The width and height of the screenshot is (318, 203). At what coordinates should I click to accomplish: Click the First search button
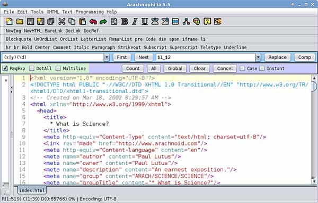[x=122, y=58]
